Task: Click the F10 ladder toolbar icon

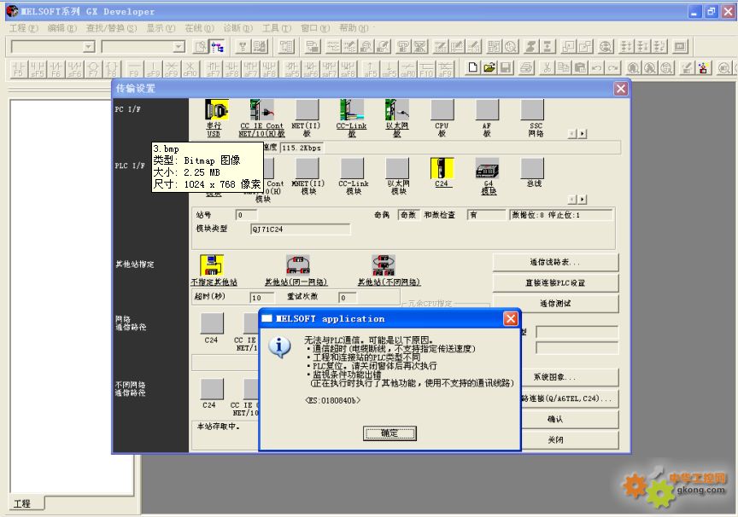Action: tap(426, 69)
